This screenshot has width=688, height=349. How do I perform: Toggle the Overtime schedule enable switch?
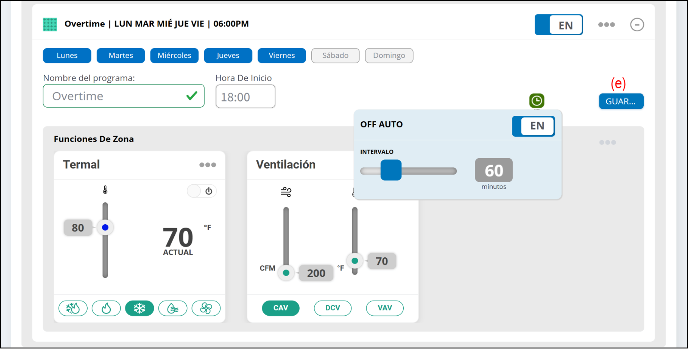point(558,25)
